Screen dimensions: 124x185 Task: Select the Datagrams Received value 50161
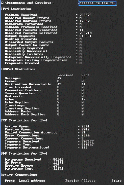58,160
